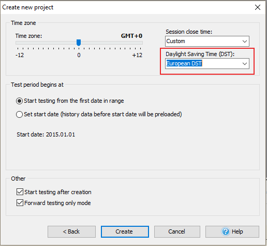Cancel the new project dialog
Screen dimensions: 267x246
[x=177, y=231]
